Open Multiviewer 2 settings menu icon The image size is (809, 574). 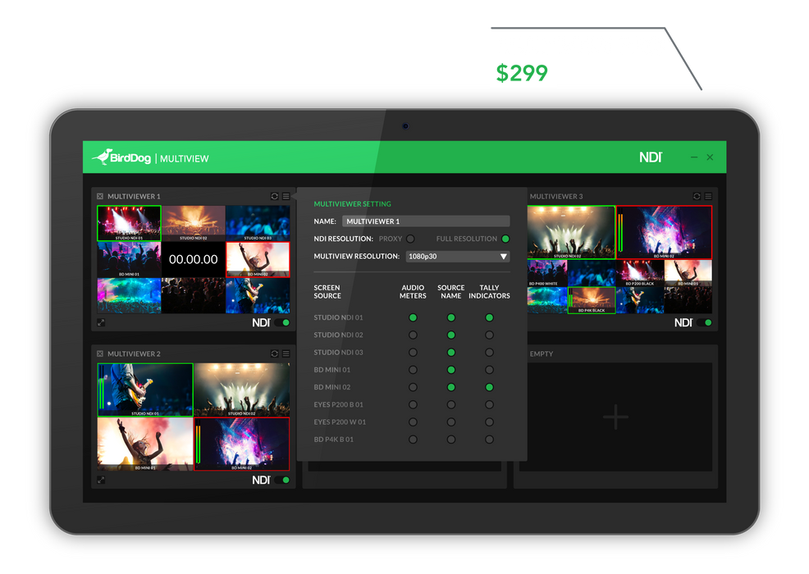coord(286,354)
